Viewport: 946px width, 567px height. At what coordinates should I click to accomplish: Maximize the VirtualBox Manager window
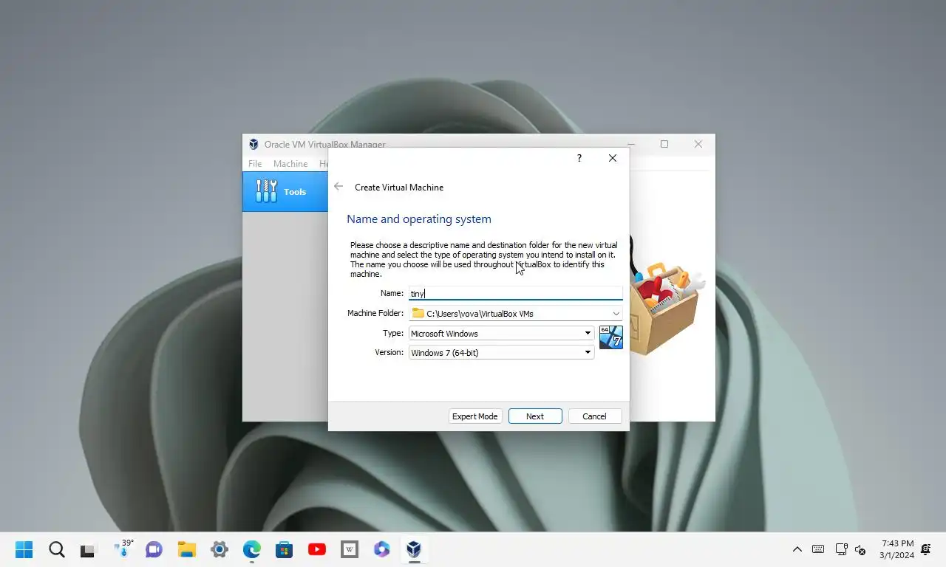click(x=664, y=144)
